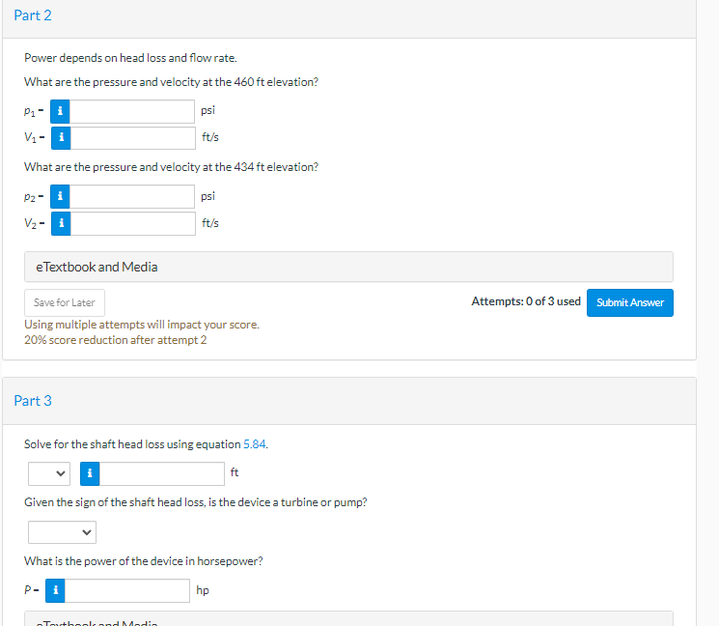
Task: Click 'Attempts: 0 of 3 used' text
Action: click(526, 301)
